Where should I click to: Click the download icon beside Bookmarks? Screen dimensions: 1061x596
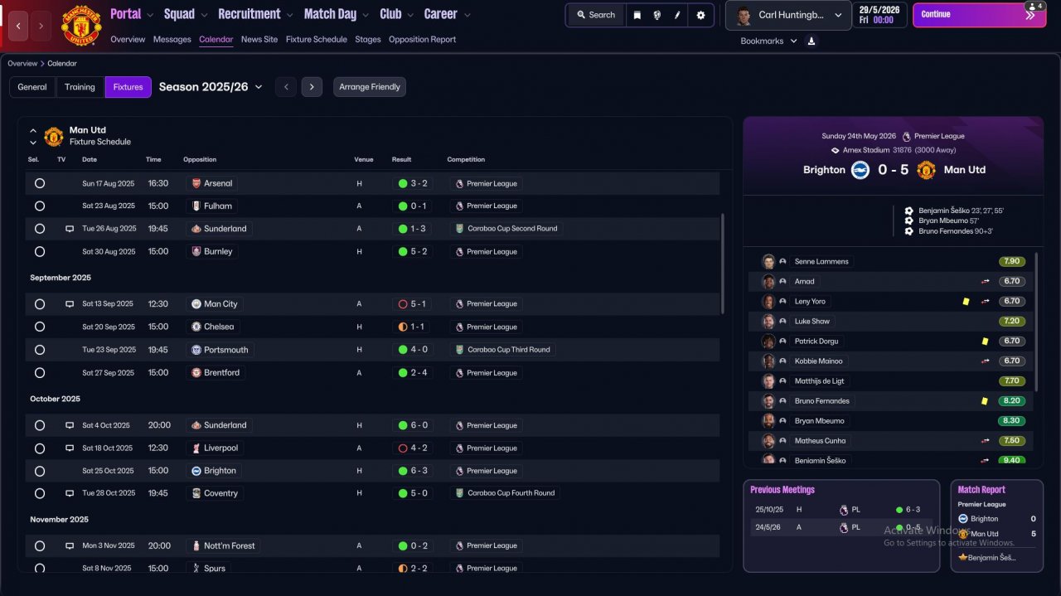coord(811,41)
